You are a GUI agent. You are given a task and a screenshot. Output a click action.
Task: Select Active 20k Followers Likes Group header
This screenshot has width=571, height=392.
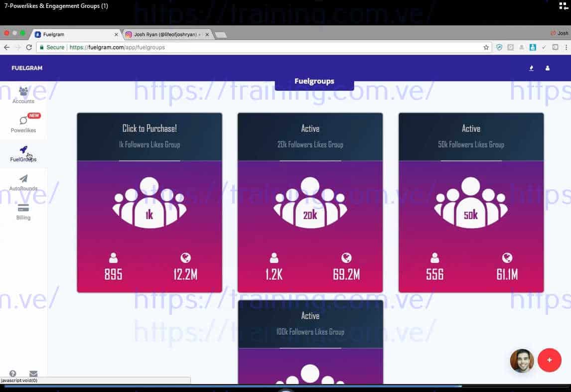pos(310,137)
